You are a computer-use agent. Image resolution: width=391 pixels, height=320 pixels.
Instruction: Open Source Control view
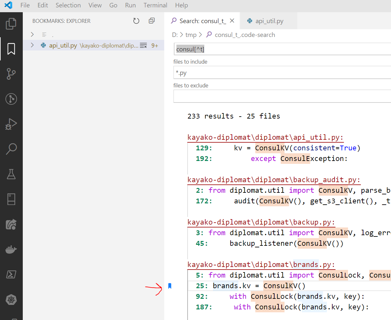point(11,74)
